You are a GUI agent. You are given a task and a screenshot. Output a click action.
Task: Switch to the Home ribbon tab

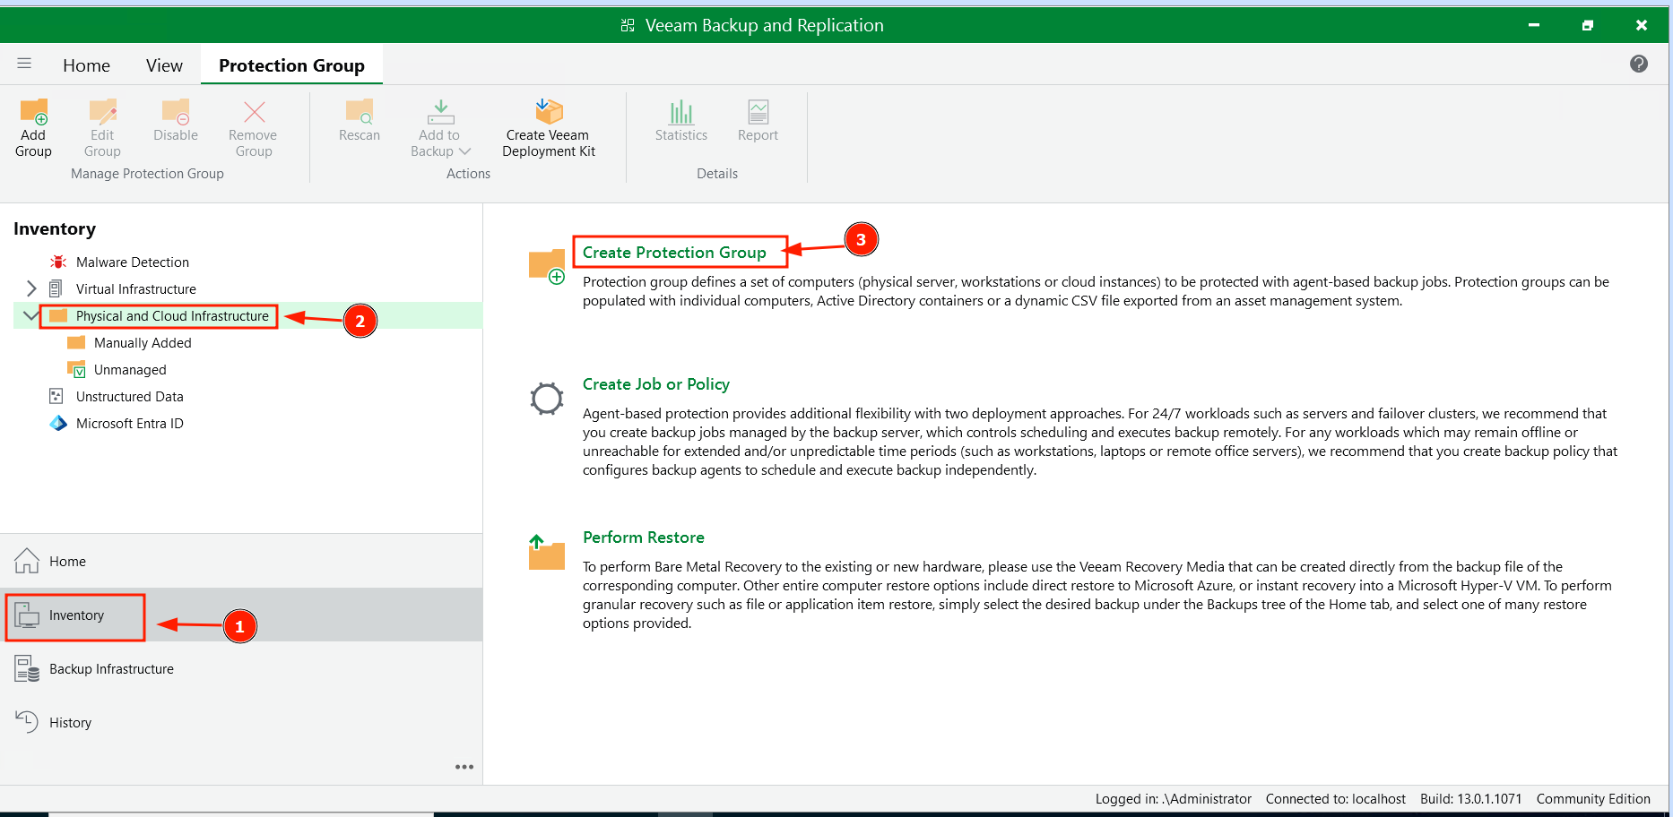point(86,65)
